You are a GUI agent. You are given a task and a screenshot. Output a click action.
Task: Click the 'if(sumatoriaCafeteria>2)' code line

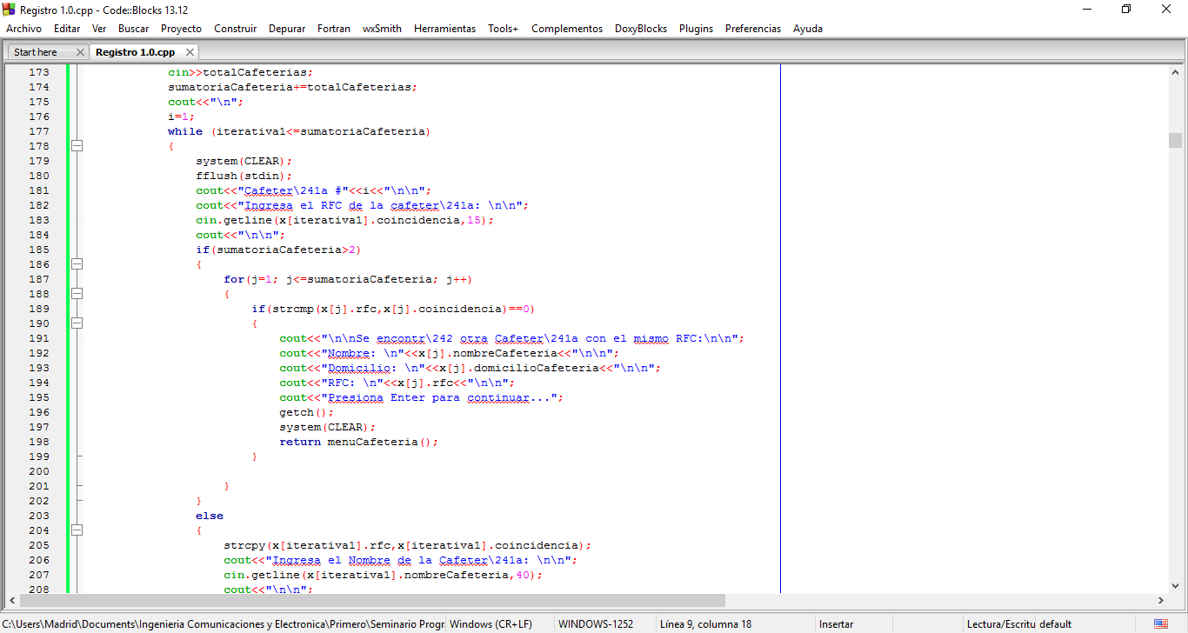click(x=278, y=250)
